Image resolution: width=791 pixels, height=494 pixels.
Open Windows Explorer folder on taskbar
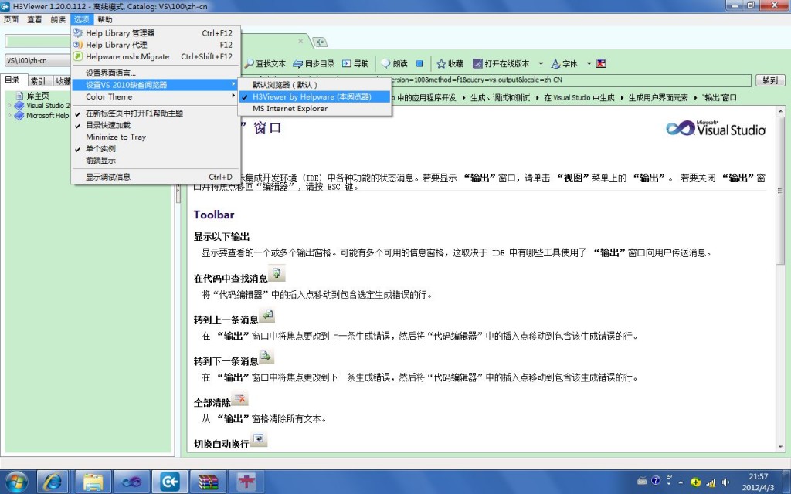tap(93, 482)
